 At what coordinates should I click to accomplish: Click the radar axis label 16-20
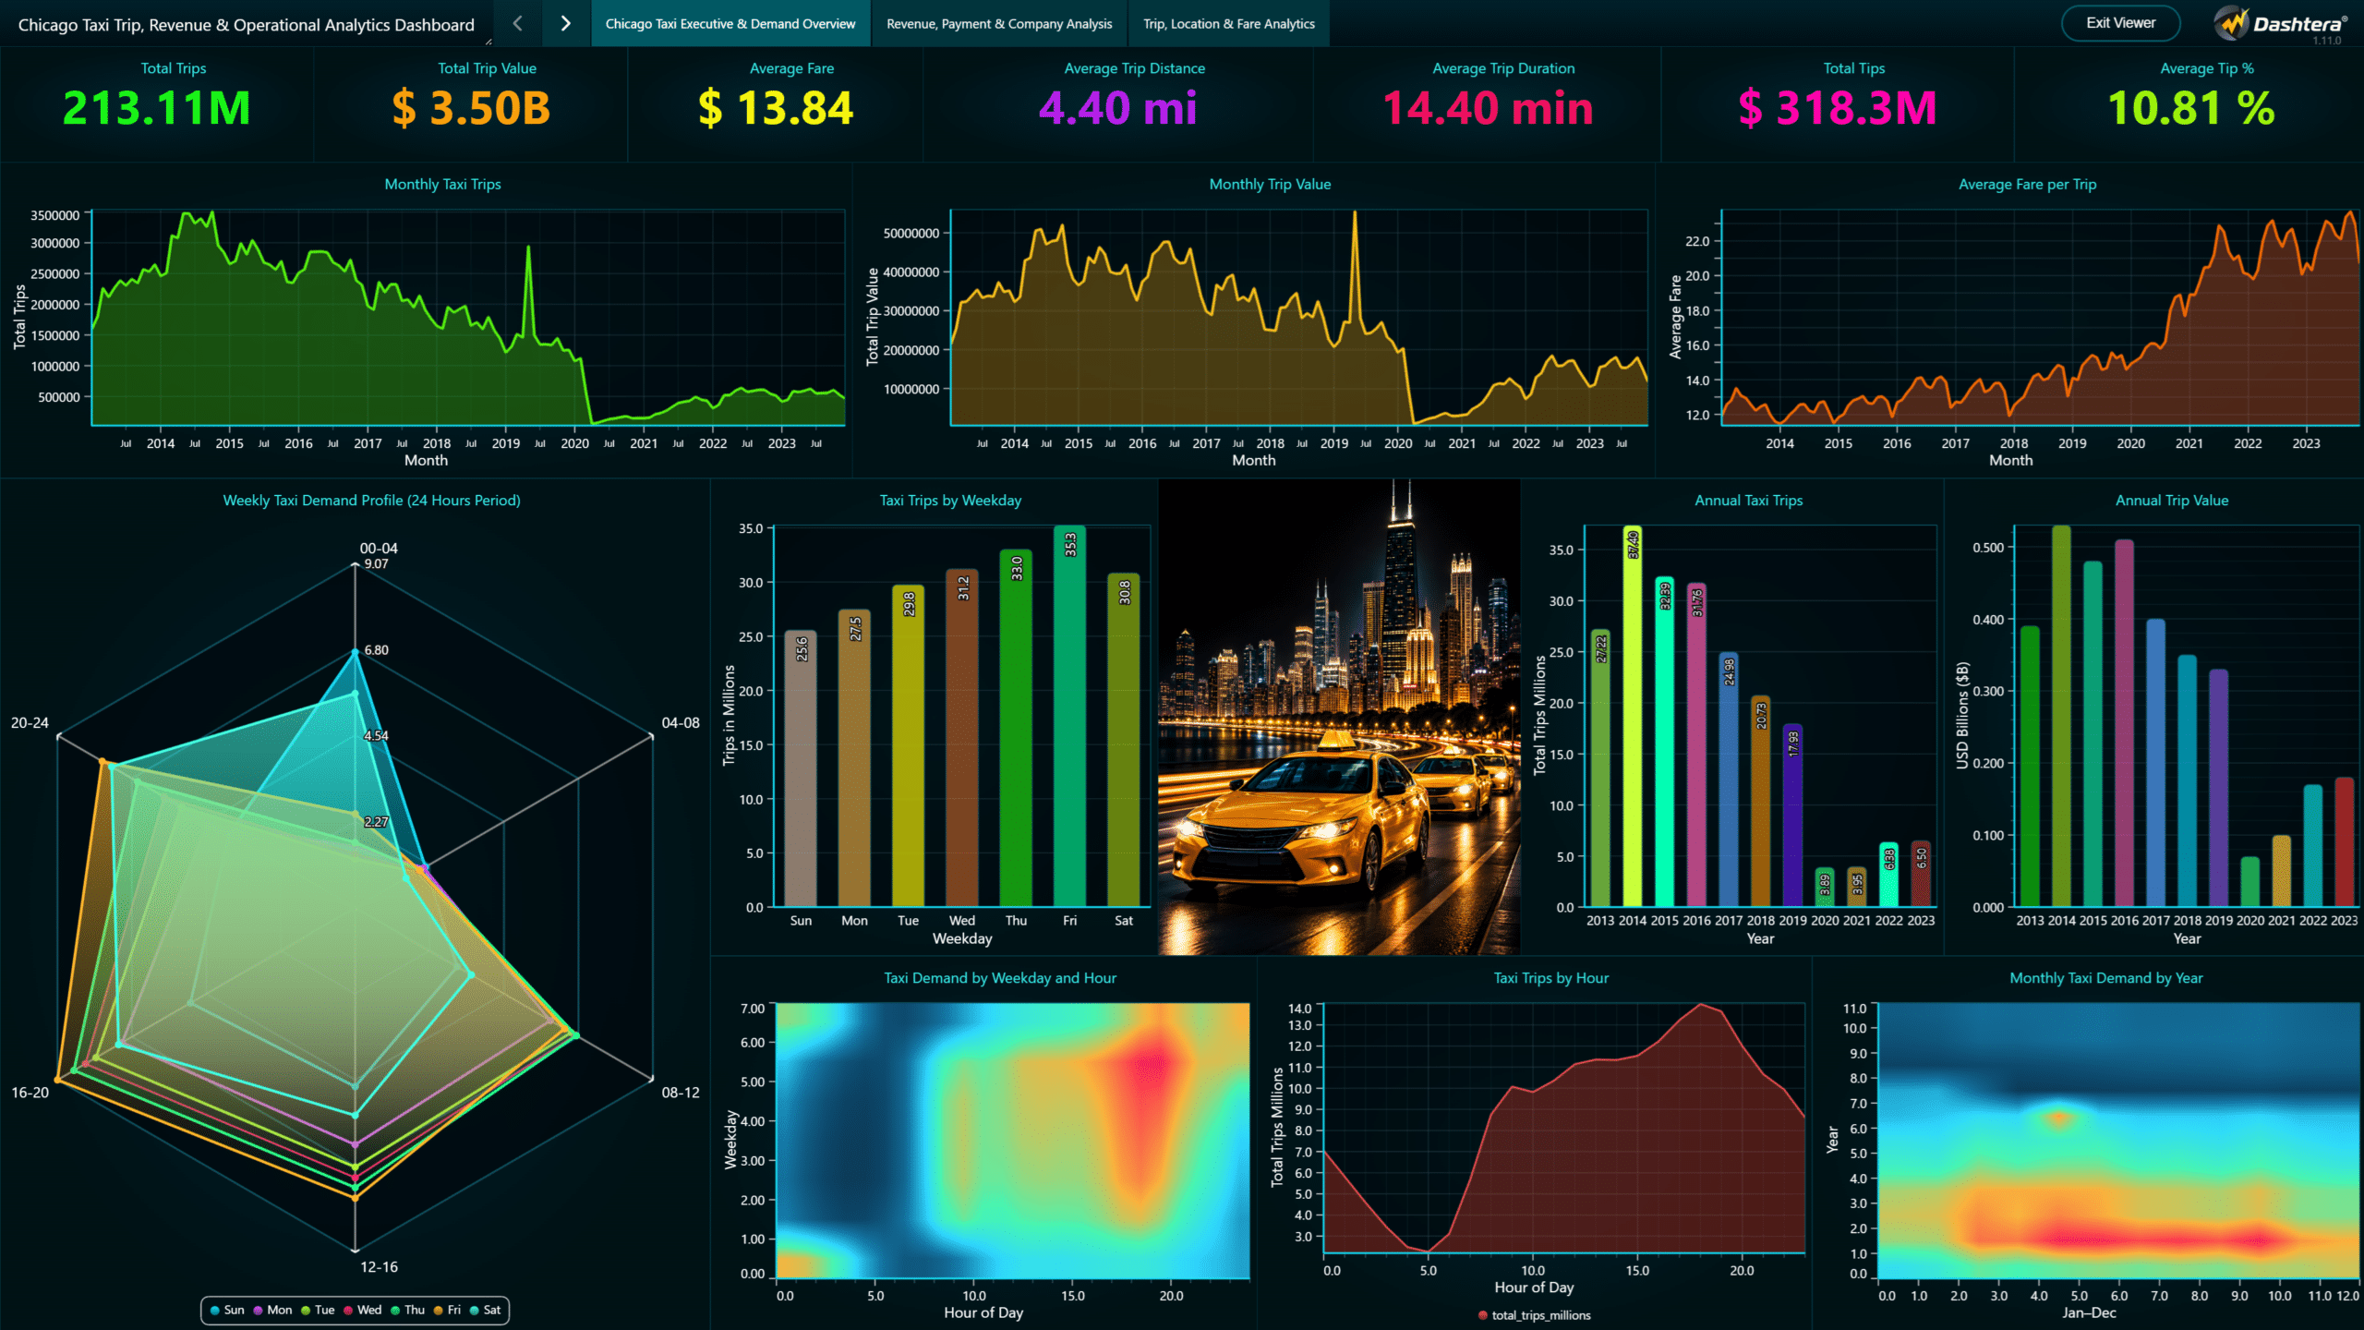coord(30,1093)
